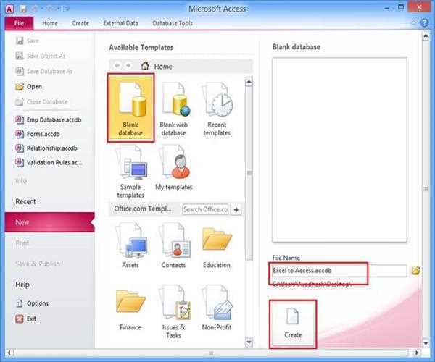Viewport: 435px width, 362px height.
Task: Start Office.com search with arrow button
Action: point(236,209)
